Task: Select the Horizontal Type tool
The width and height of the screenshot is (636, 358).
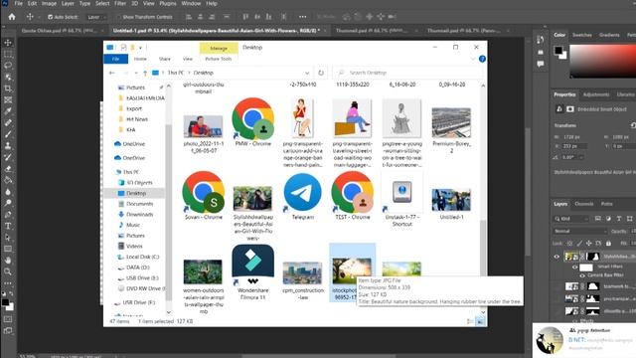Action: click(x=8, y=226)
